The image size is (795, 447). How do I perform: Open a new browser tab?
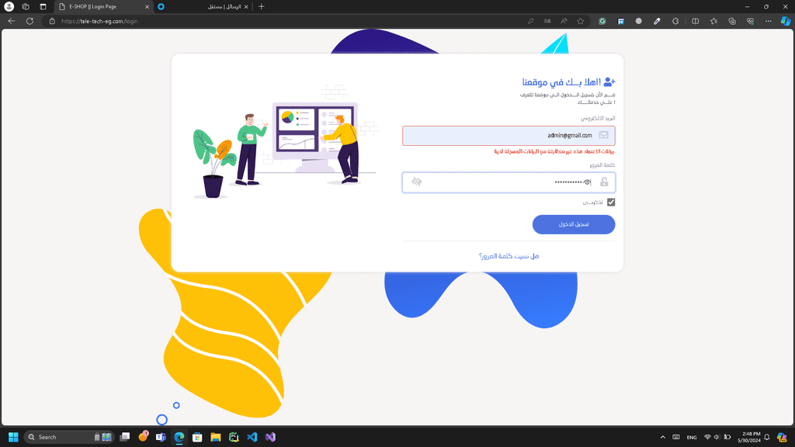[262, 6]
